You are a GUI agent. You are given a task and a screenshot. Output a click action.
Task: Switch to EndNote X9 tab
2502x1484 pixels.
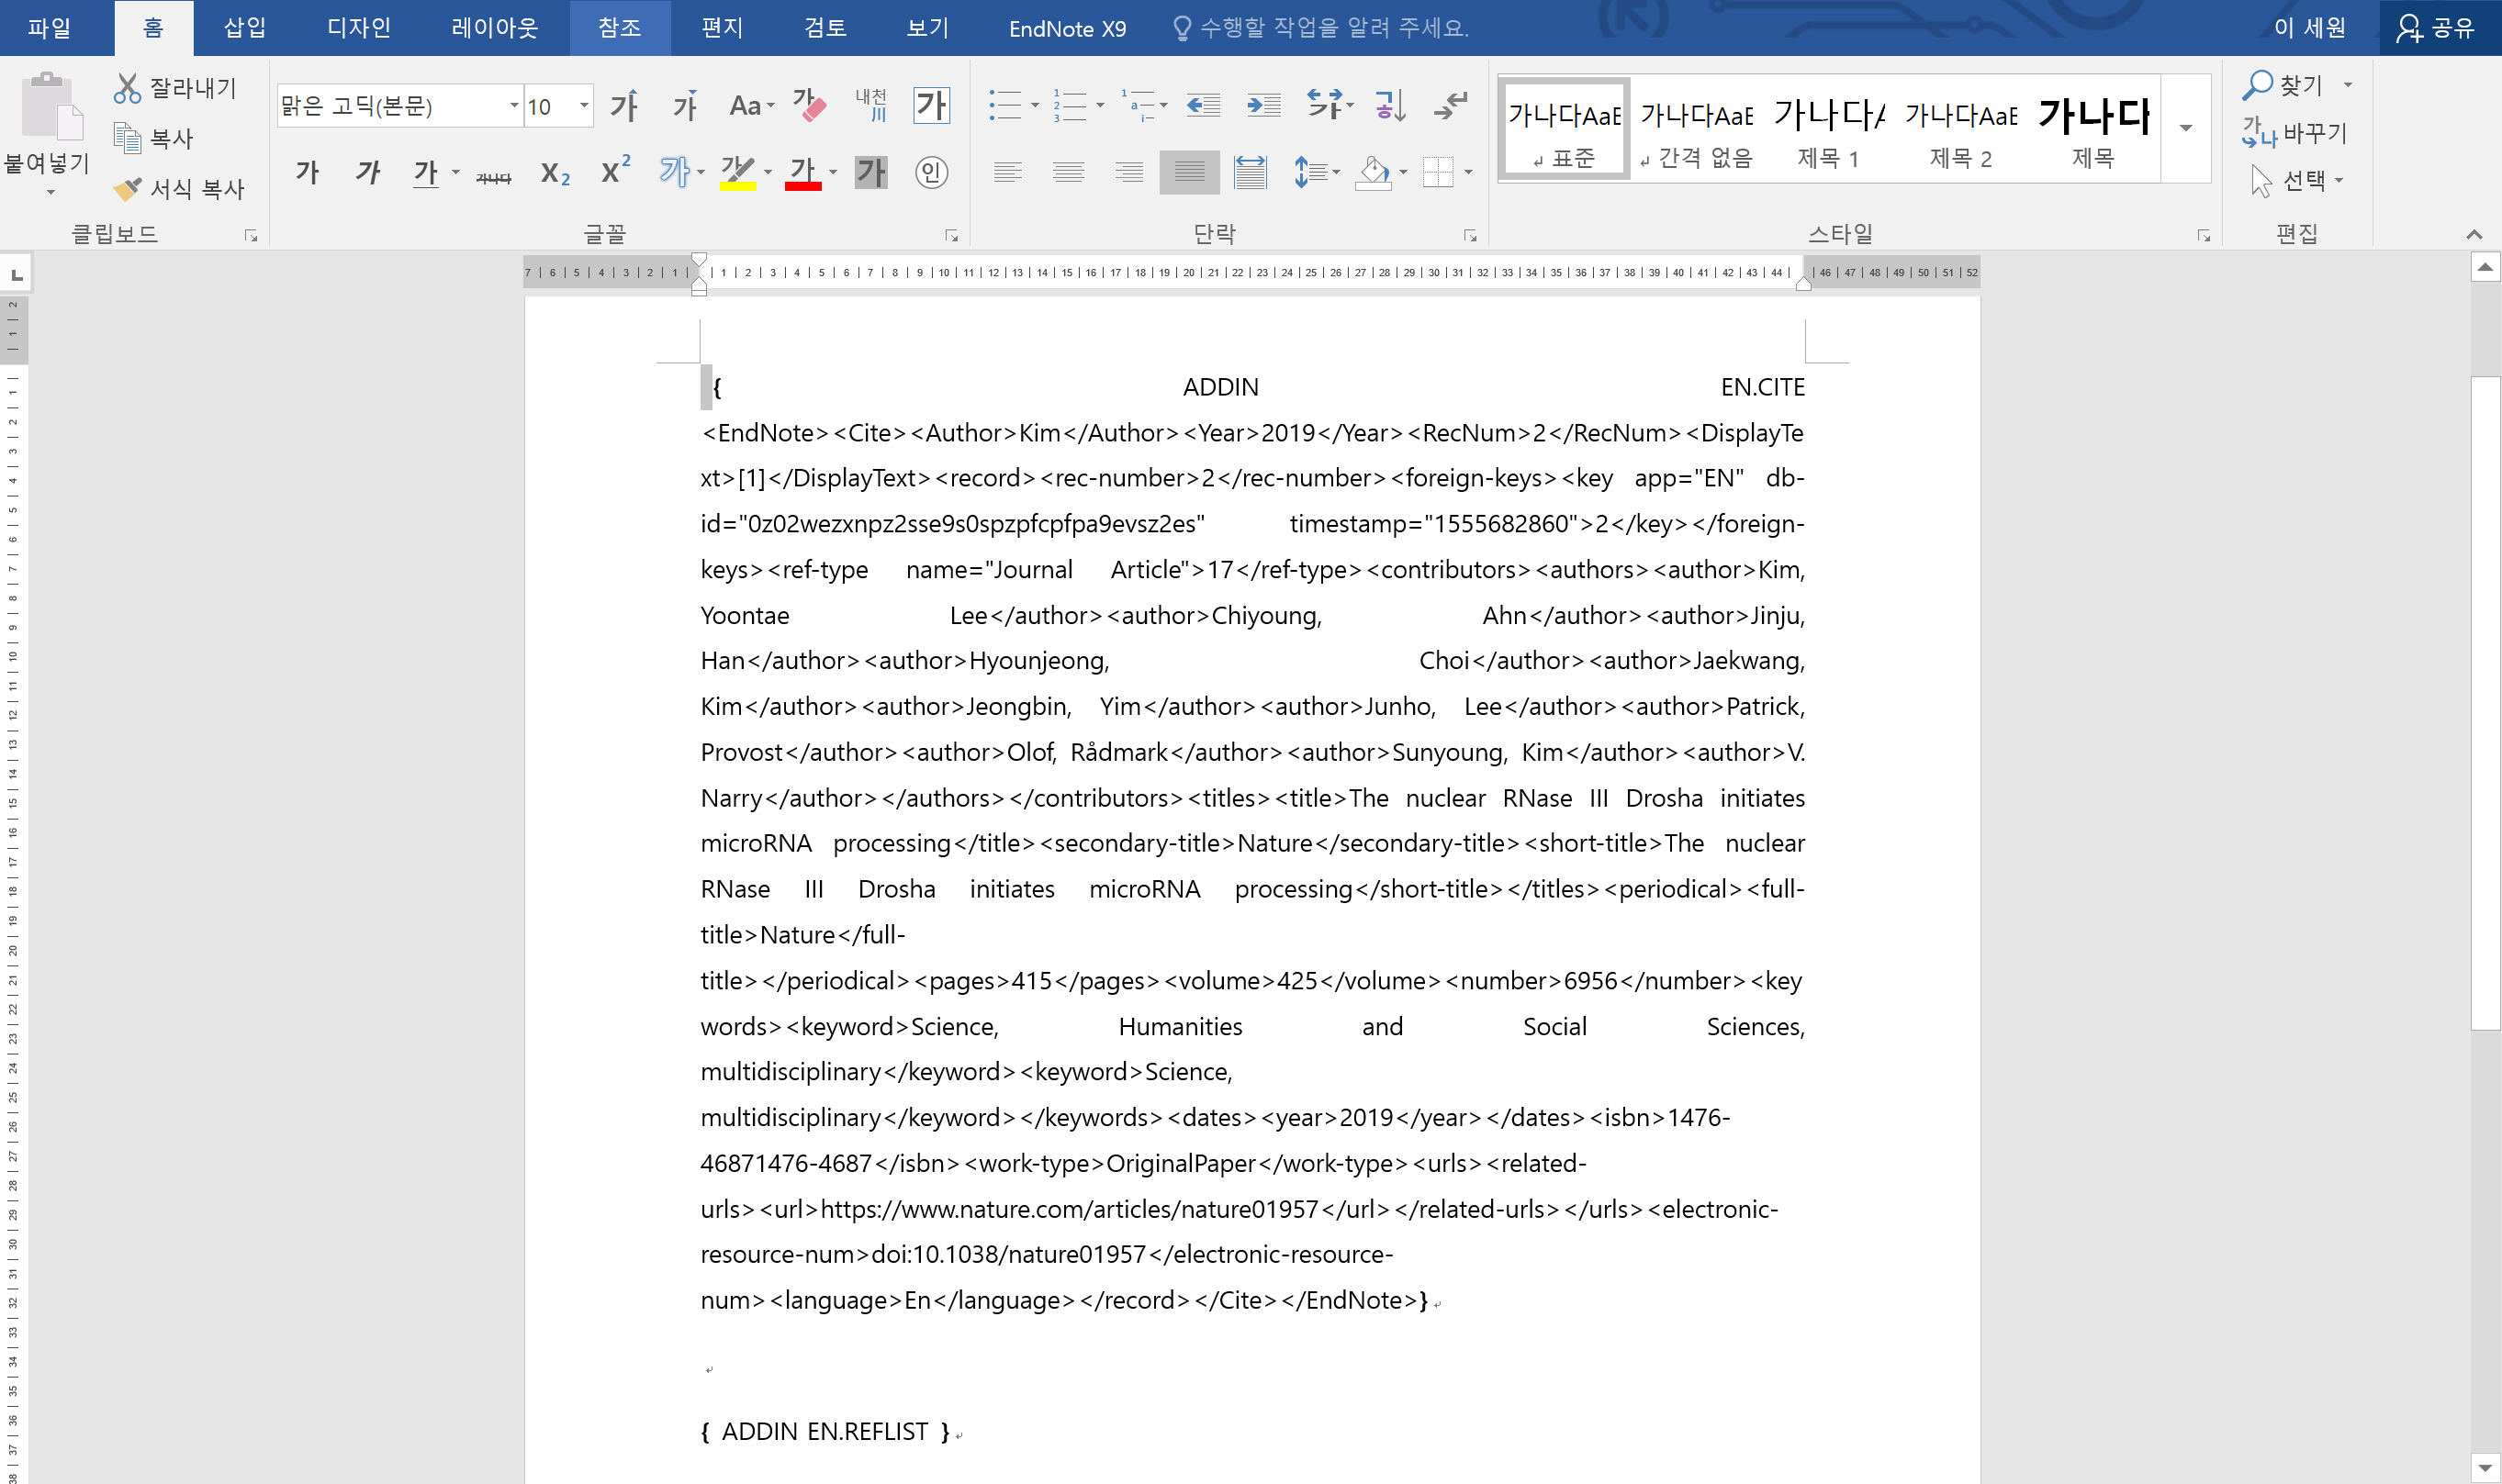[1068, 28]
